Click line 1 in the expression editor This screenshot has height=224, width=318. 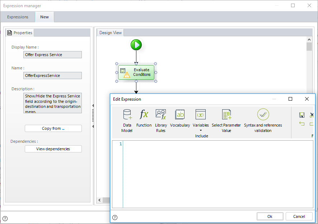tap(218, 144)
